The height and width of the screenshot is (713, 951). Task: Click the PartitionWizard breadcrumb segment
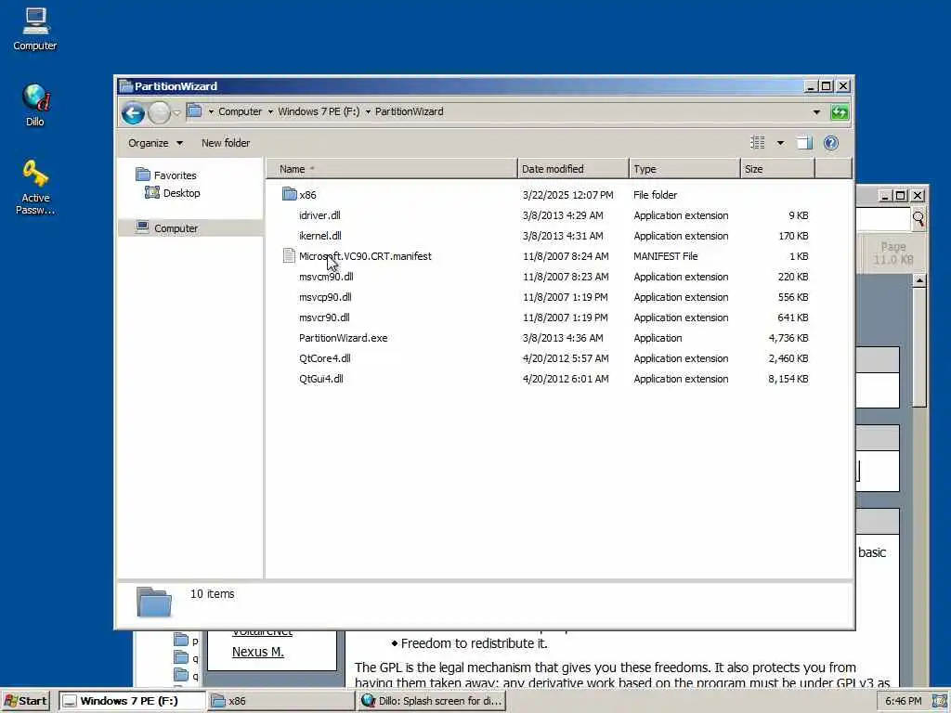pyautogui.click(x=410, y=111)
